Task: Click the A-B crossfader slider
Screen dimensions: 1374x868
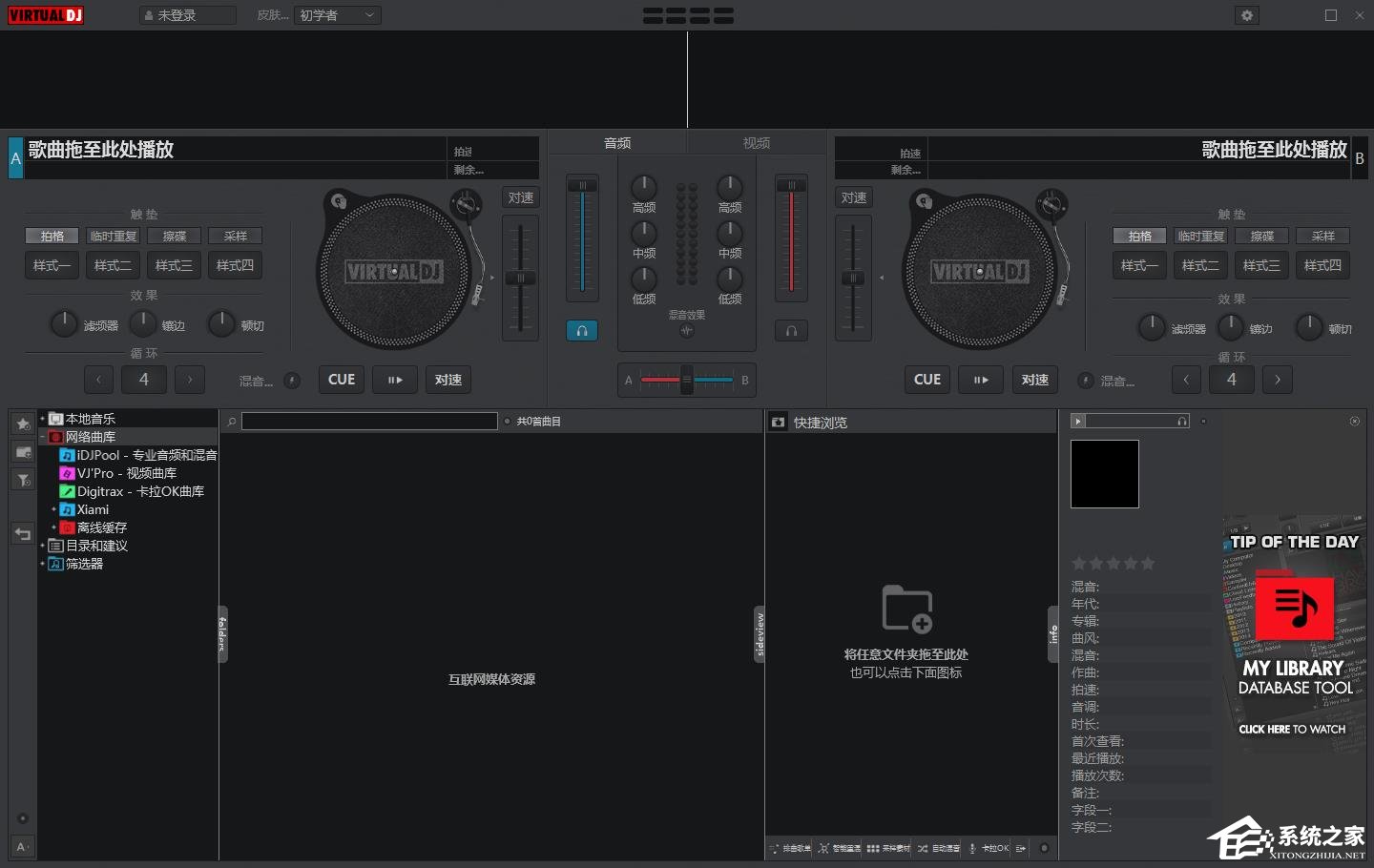Action: pos(687,380)
